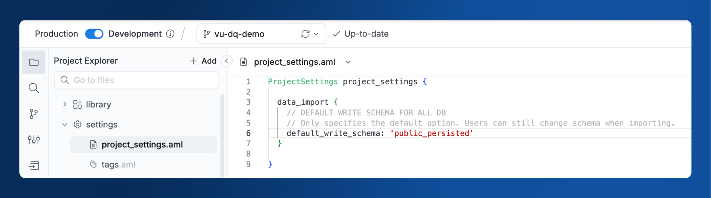The height and width of the screenshot is (198, 711).
Task: Click the ProjectSettings keyword on line 1
Action: (303, 82)
